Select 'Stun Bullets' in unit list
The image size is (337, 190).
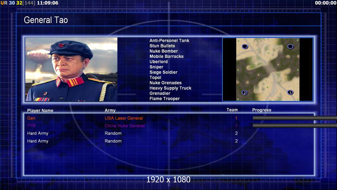[x=162, y=46]
